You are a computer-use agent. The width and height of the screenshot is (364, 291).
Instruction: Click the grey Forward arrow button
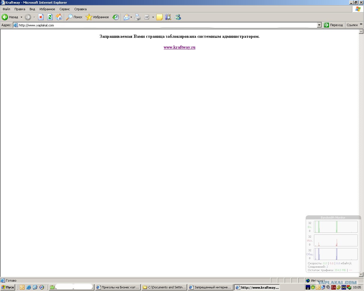tap(28, 17)
